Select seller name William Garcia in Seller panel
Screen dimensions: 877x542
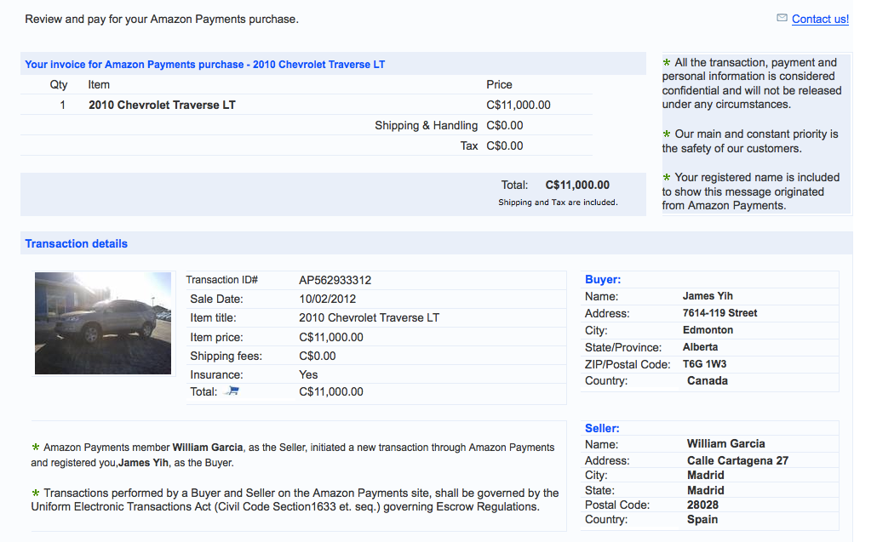[726, 443]
